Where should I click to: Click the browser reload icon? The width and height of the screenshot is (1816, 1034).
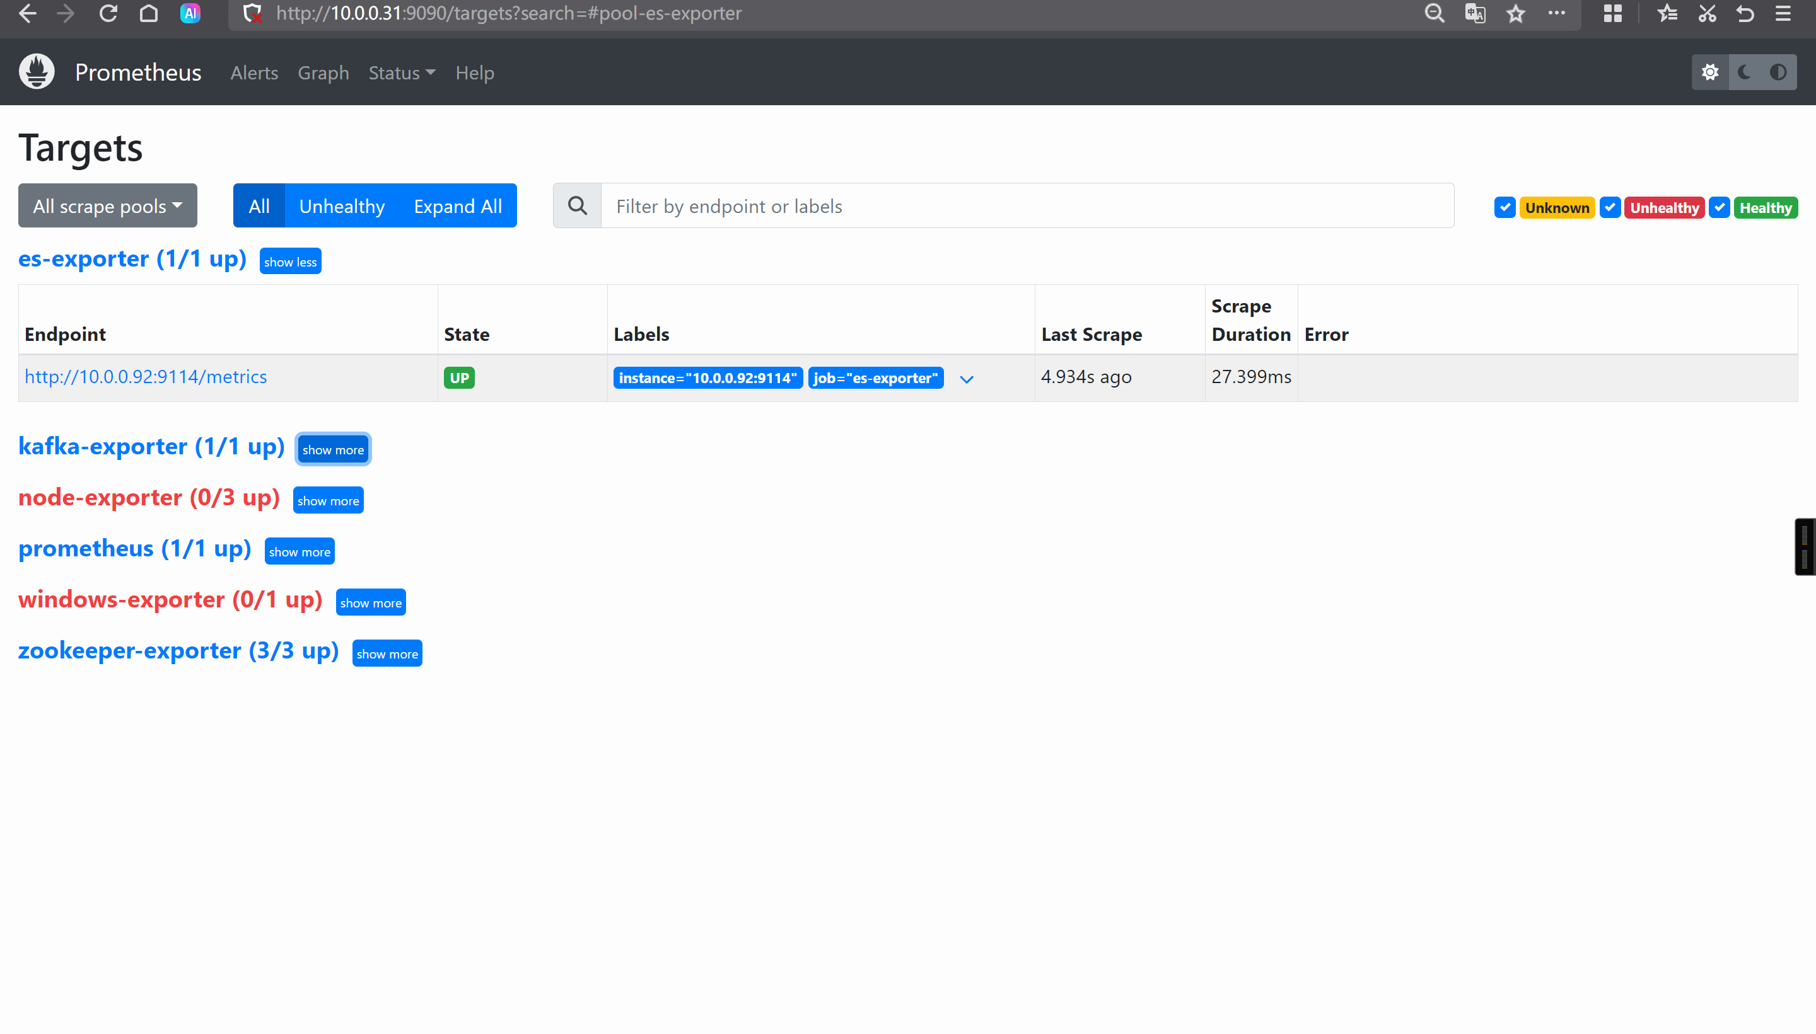pos(108,13)
